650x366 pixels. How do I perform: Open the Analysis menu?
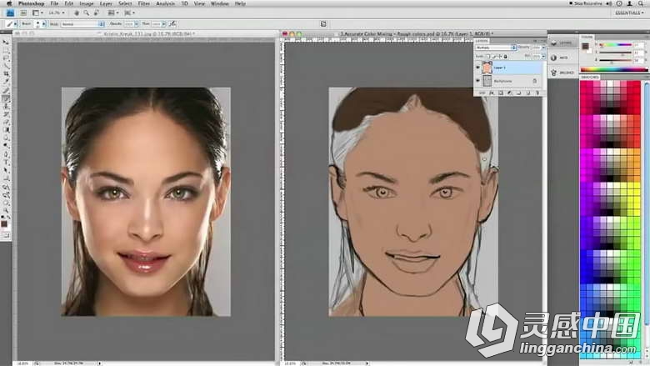tap(165, 3)
